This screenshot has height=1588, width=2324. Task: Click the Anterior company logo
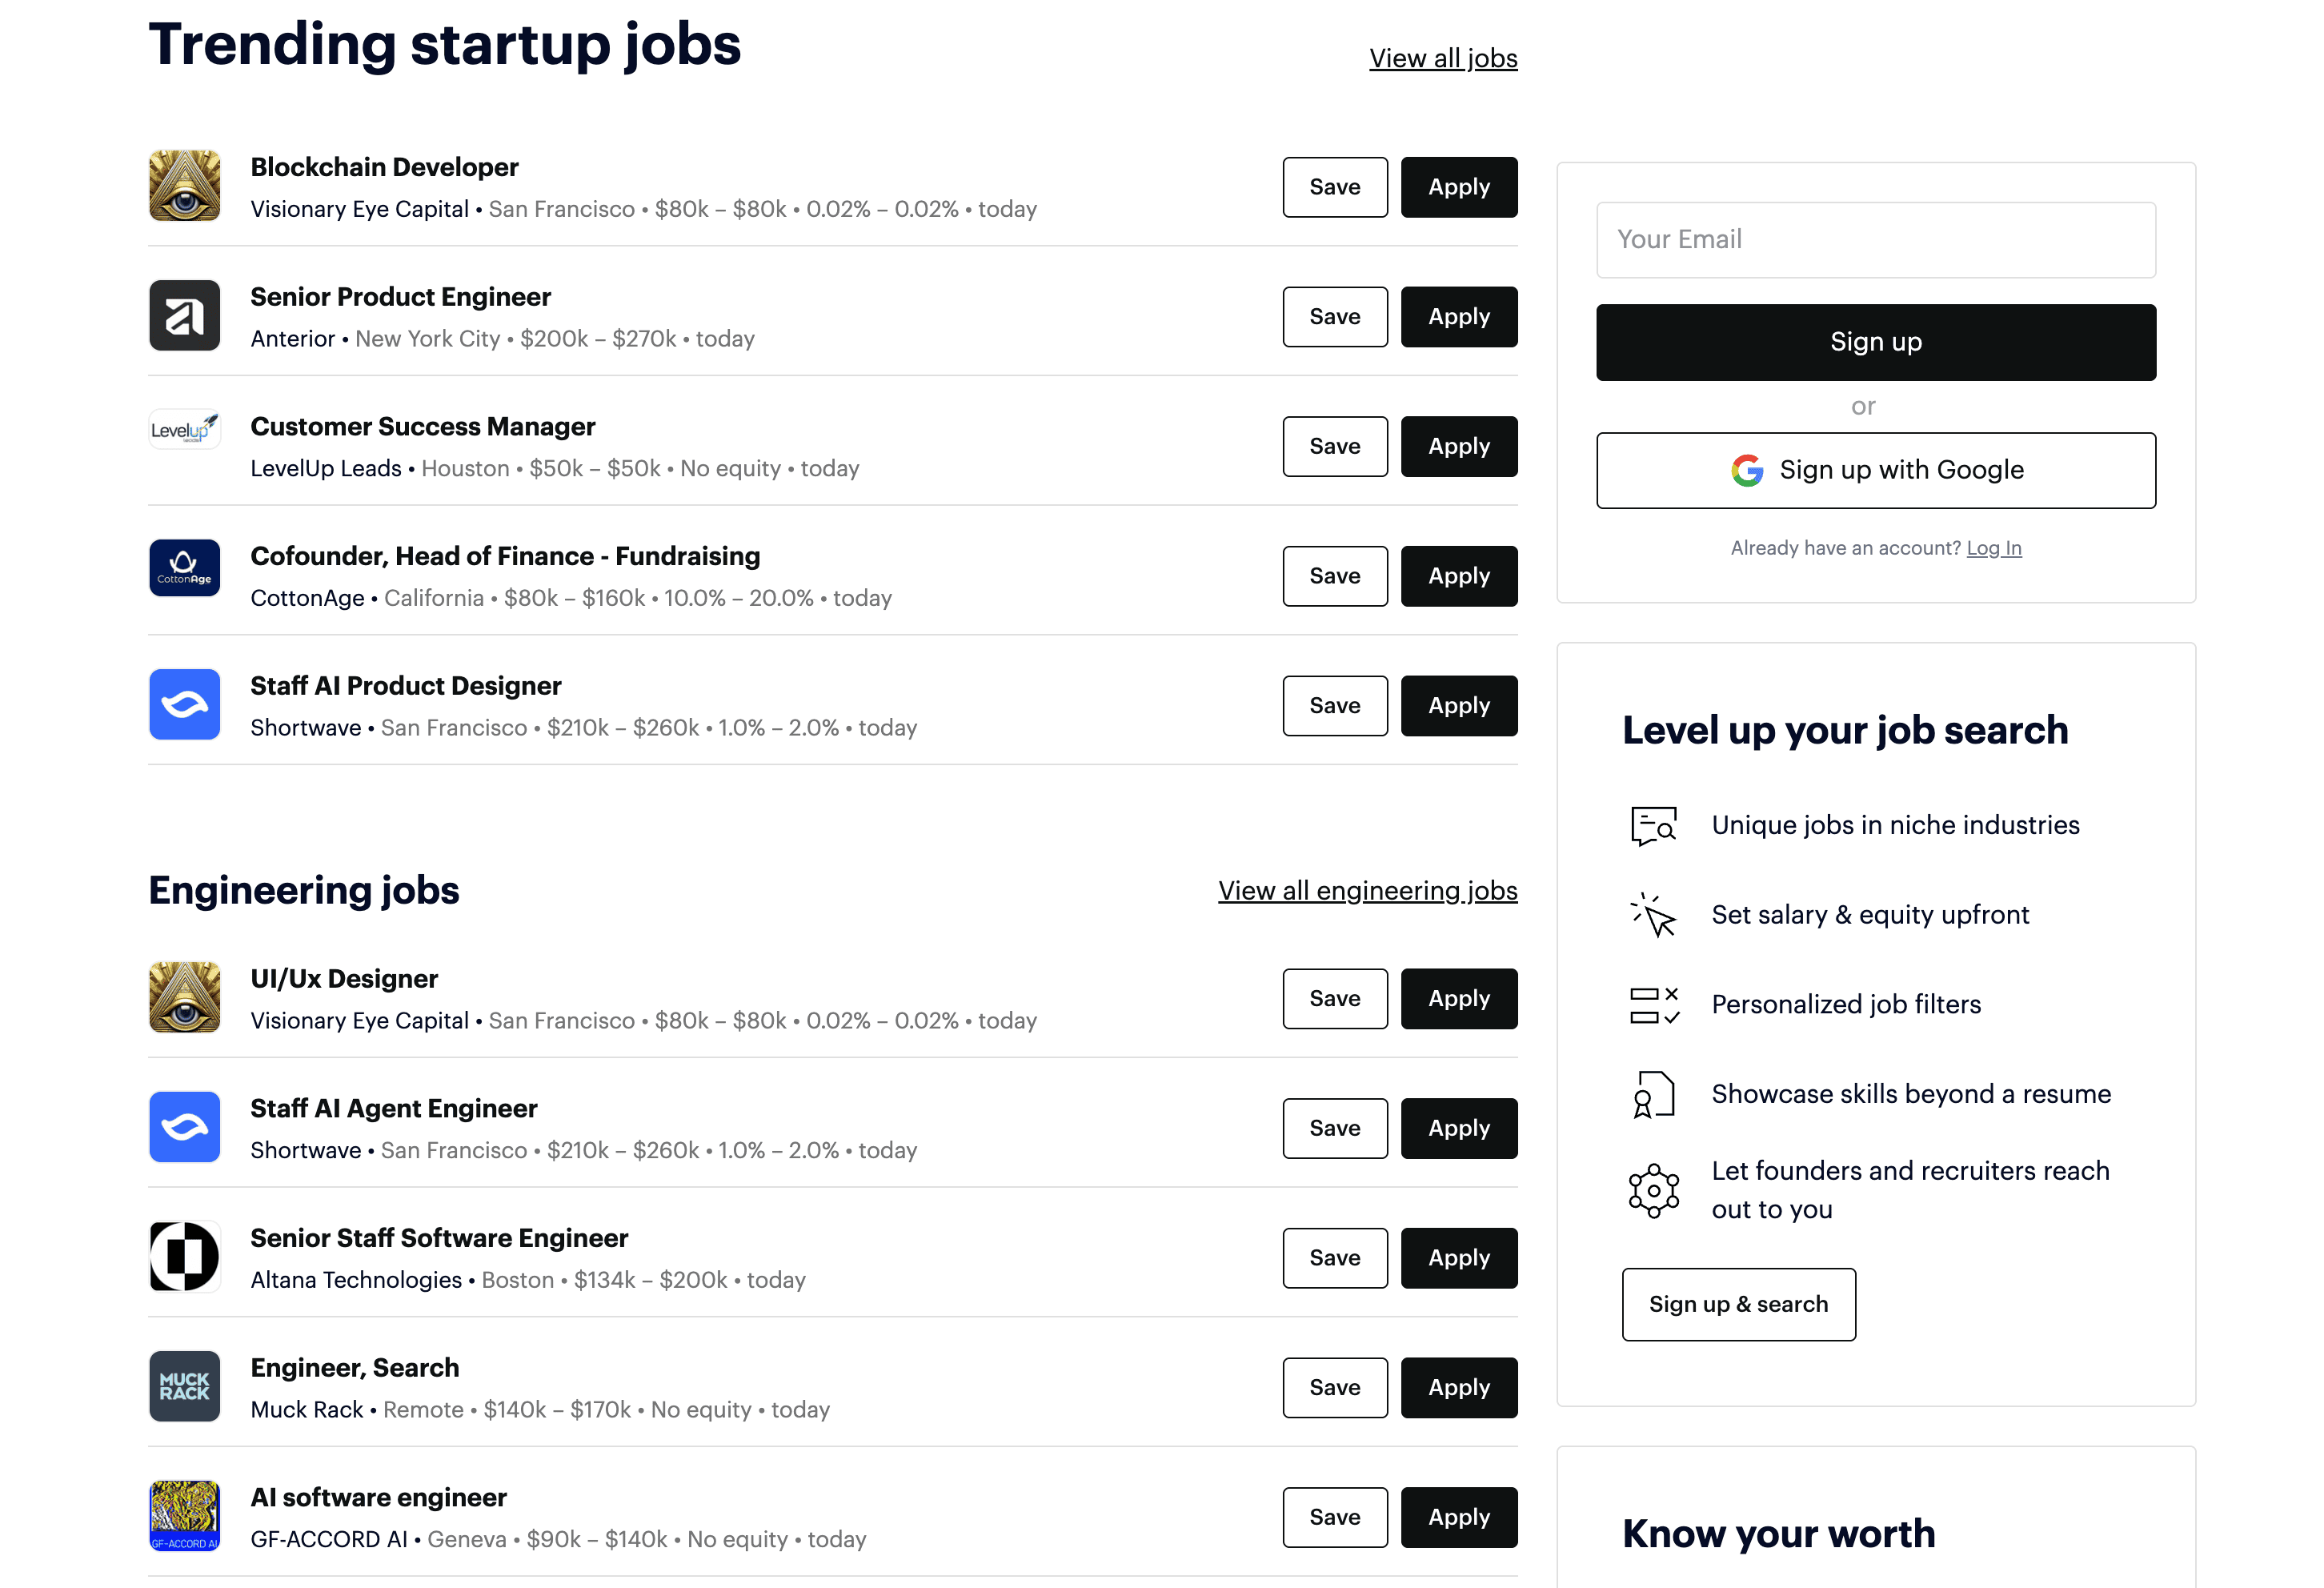click(x=184, y=316)
